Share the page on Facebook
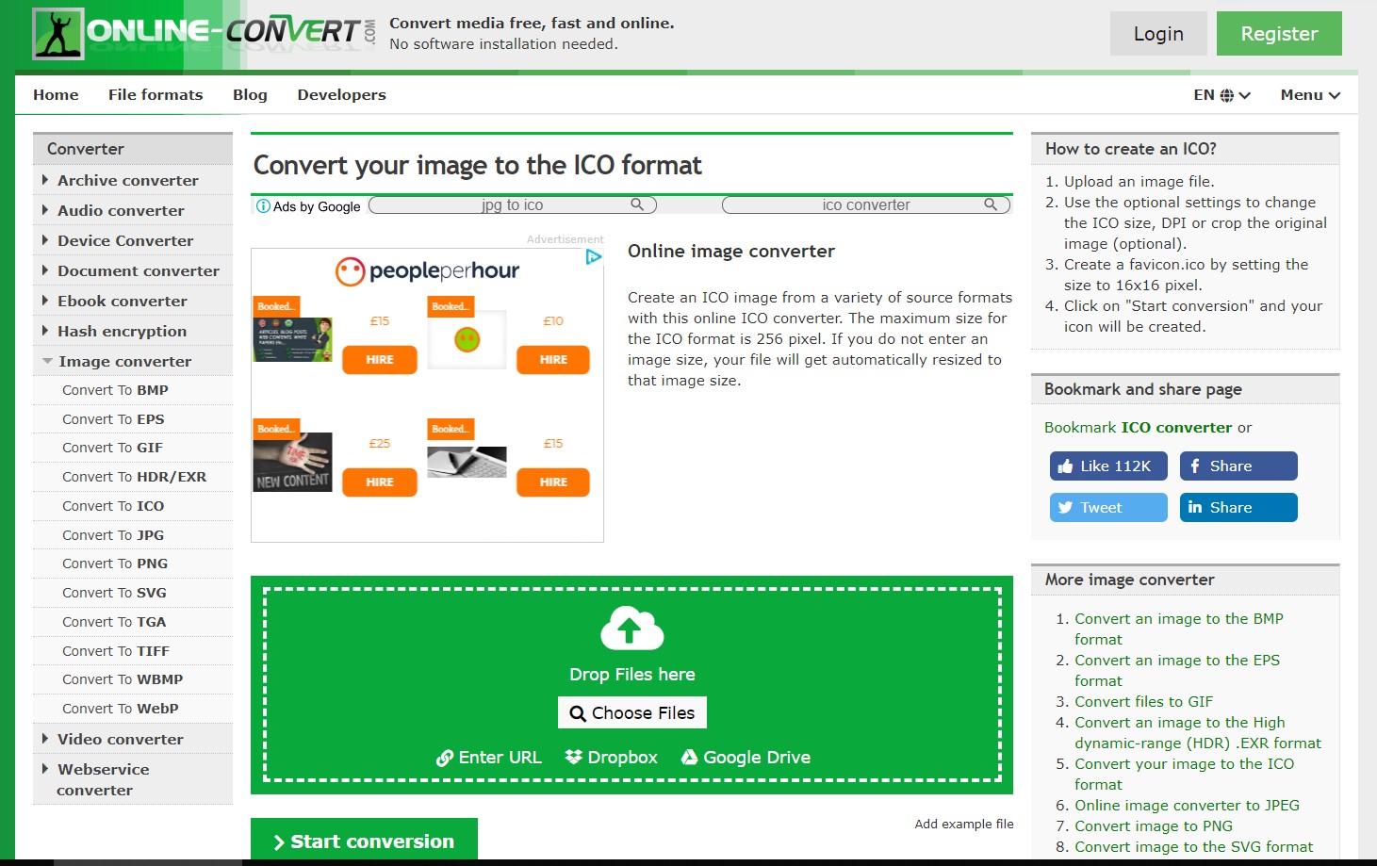Screen dimensions: 1377x866 [x=1238, y=466]
